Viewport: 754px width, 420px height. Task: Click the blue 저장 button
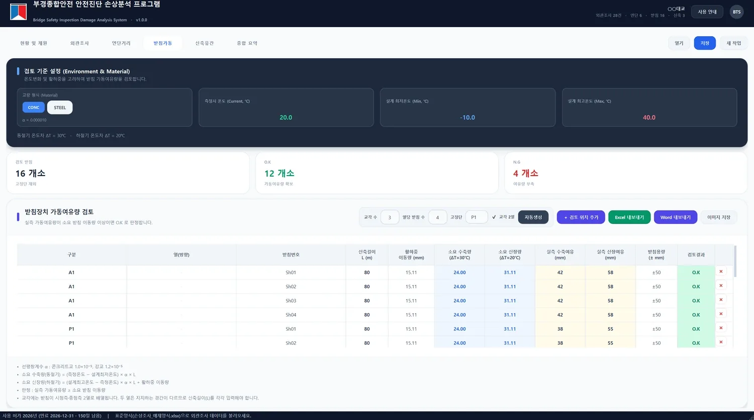(x=705, y=43)
